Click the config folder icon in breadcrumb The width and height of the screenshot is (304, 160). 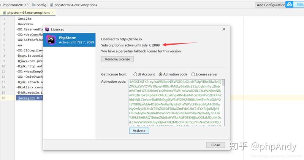click(x=34, y=5)
